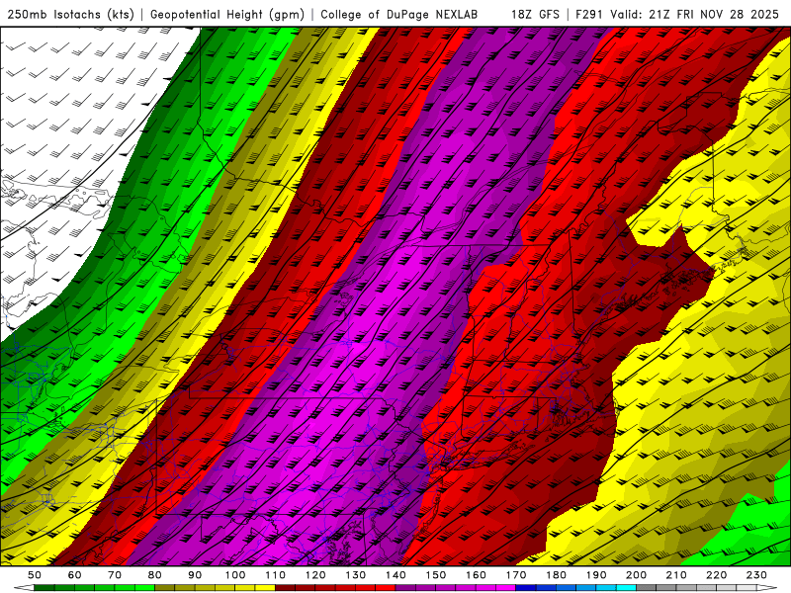This screenshot has height=593, width=791.
Task: Click the dark maroon swatch right of 110
Action: point(285,587)
